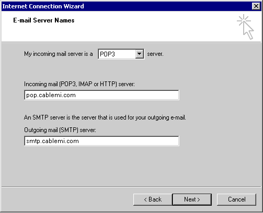Image resolution: width=263 pixels, height=213 pixels.
Task: Cancel the Internet Connection Wizard
Action: pyautogui.click(x=237, y=199)
